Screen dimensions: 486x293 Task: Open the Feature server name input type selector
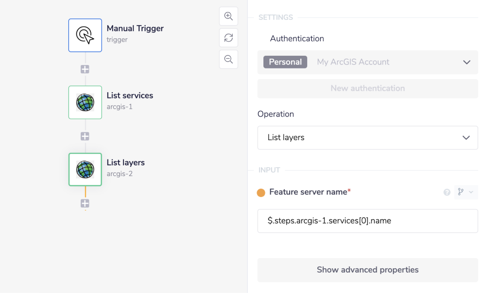coord(465,192)
